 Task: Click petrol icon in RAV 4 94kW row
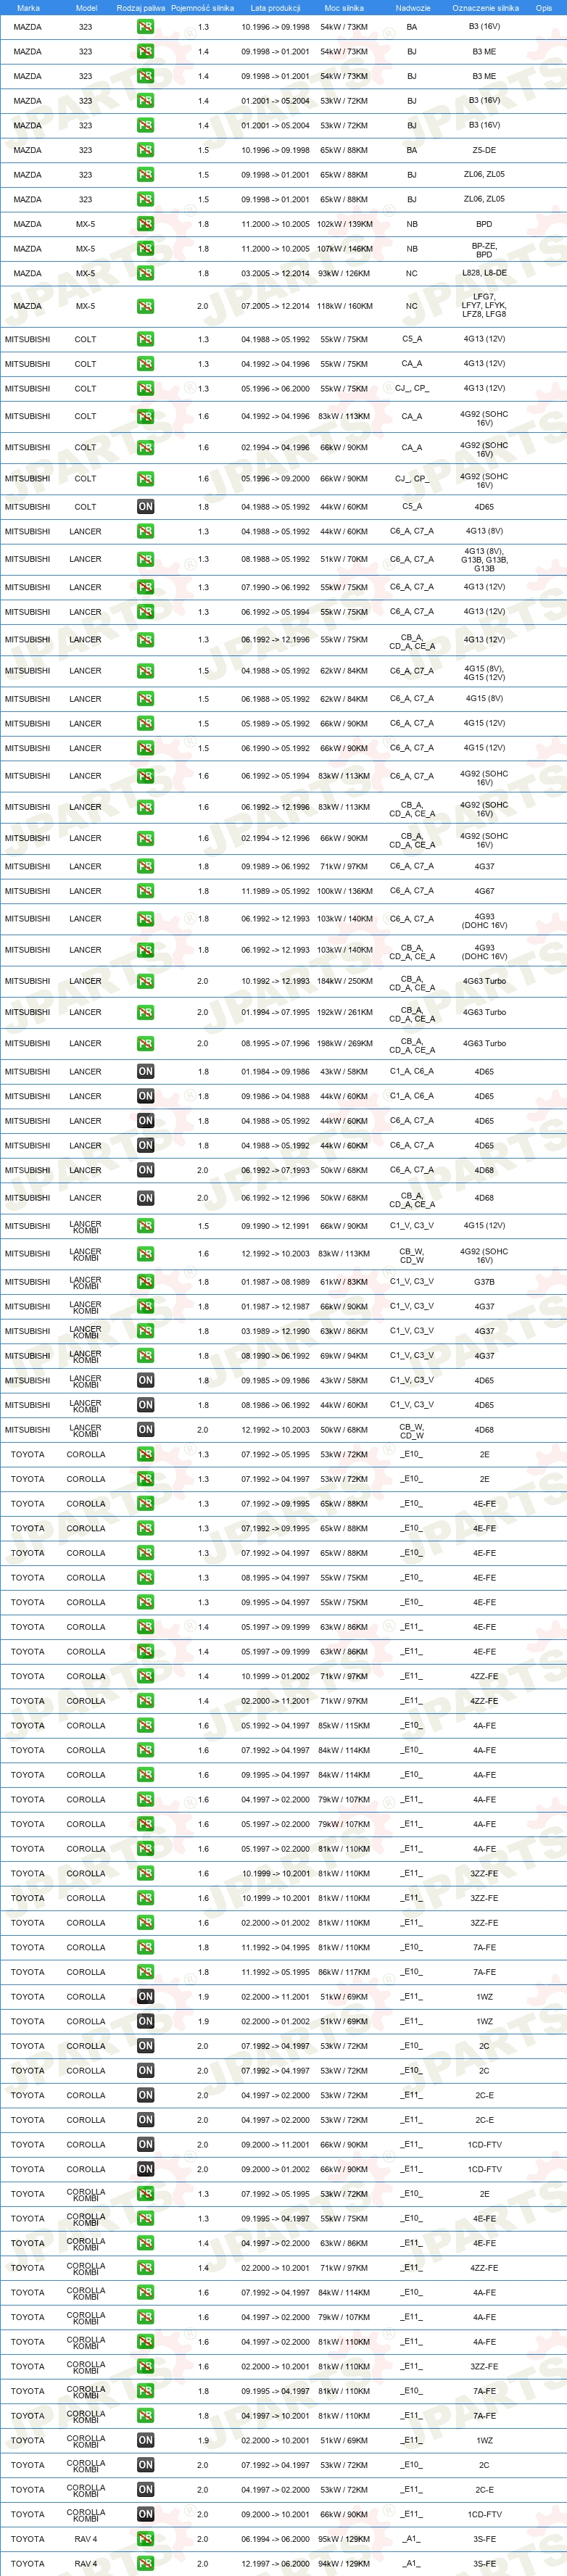tap(145, 2564)
